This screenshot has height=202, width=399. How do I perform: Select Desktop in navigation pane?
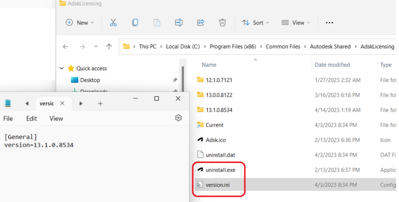90,80
